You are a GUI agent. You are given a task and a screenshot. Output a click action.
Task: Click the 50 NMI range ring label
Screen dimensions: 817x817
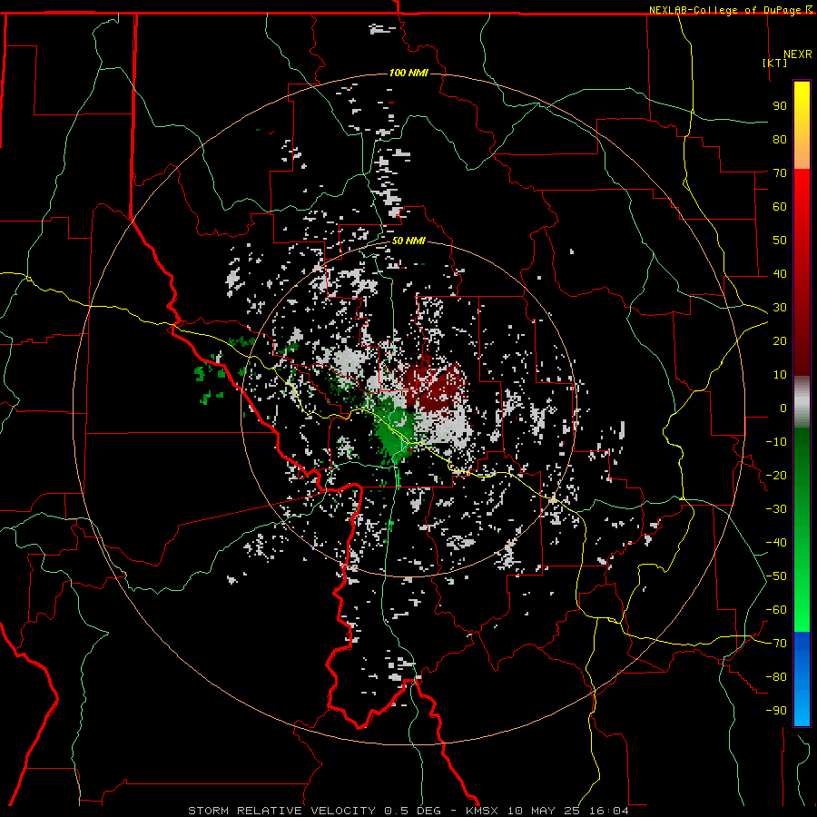[408, 241]
